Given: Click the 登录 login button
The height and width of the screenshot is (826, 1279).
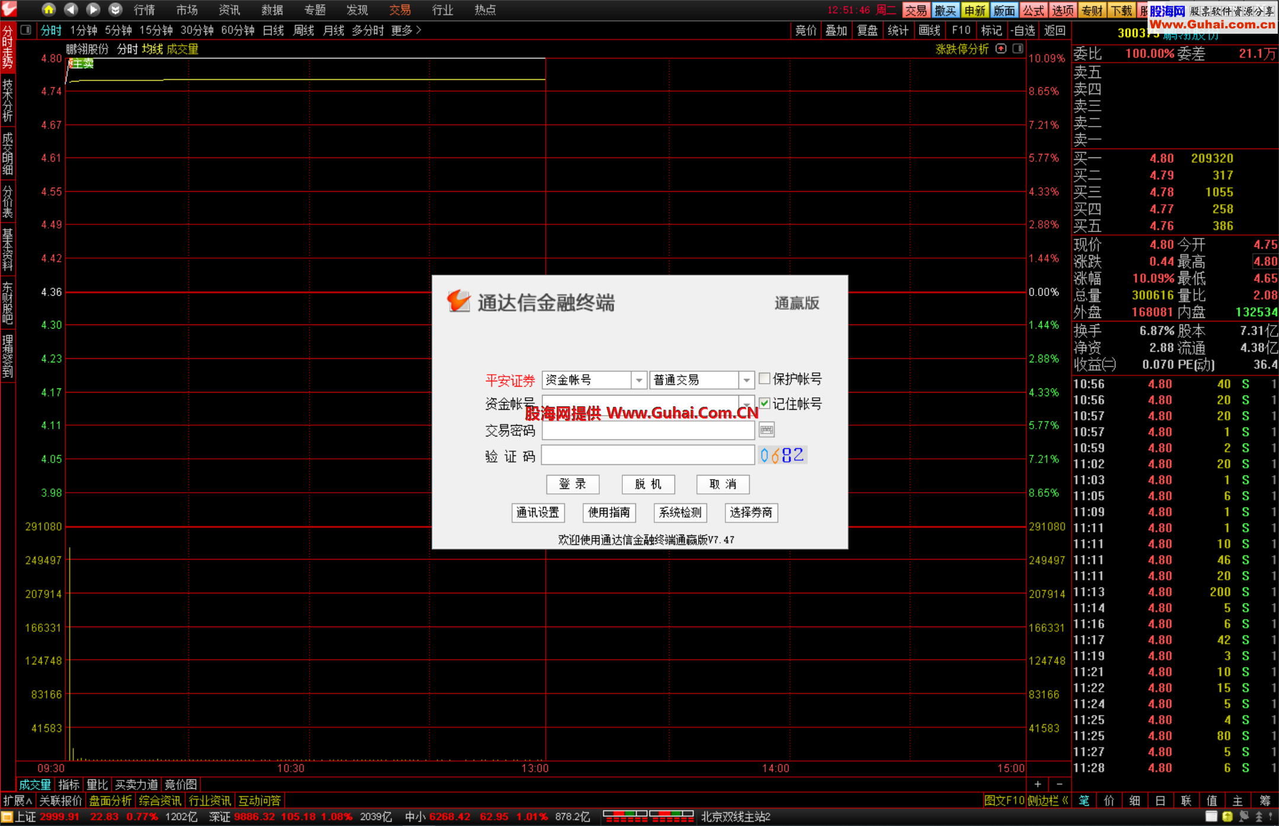Looking at the screenshot, I should click(x=573, y=484).
